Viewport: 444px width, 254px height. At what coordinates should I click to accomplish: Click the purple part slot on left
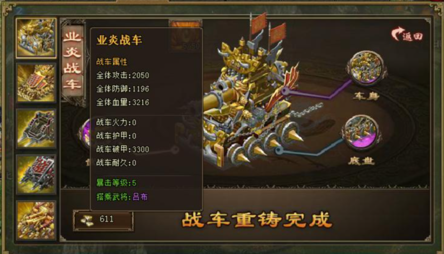tap(86, 133)
